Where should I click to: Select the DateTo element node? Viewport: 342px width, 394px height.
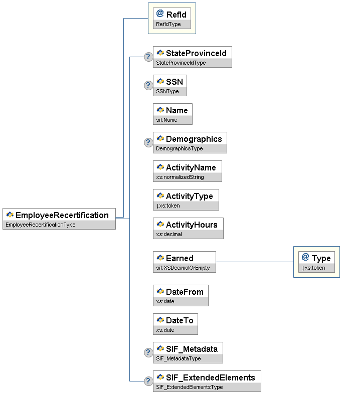tap(179, 320)
